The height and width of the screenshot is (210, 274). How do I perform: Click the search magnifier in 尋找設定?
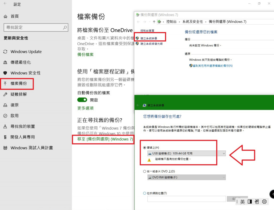pos(65,27)
